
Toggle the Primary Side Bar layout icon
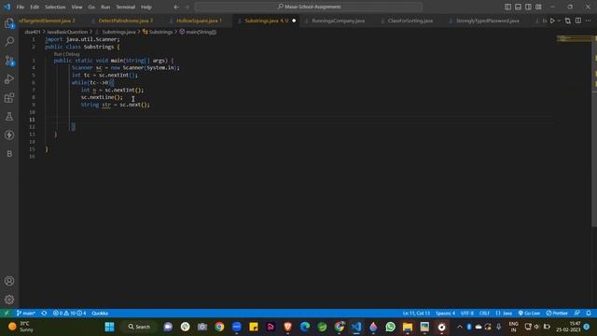507,7
